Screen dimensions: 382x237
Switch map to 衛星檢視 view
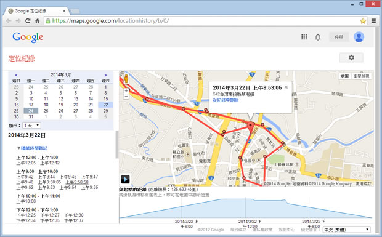point(361,76)
